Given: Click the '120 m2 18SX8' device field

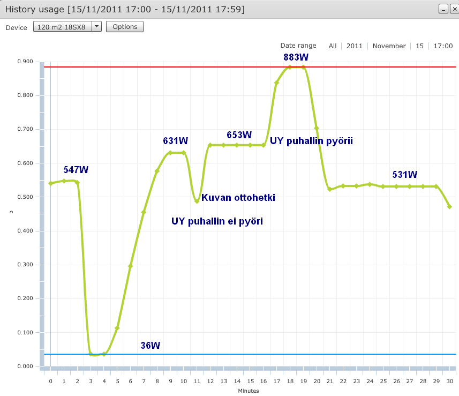Looking at the screenshot, I should pyautogui.click(x=62, y=27).
